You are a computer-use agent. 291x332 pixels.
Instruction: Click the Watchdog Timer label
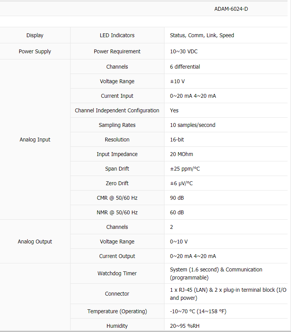pyautogui.click(x=117, y=273)
